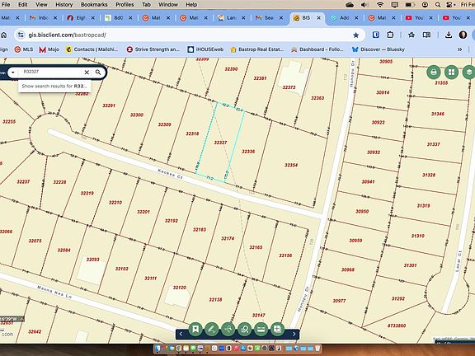Open the bookmark tool in bottom toolbar
Image resolution: width=475 pixels, height=356 pixels.
coord(195,329)
